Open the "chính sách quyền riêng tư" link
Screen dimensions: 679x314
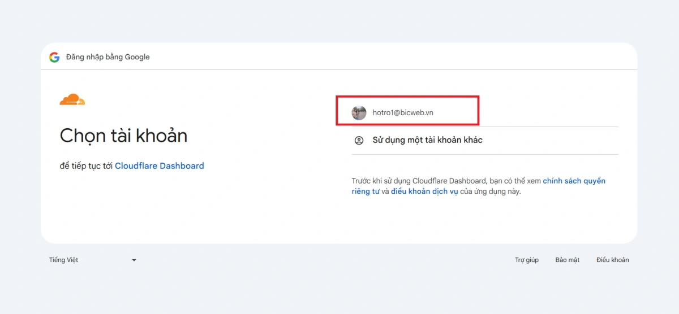coord(478,186)
